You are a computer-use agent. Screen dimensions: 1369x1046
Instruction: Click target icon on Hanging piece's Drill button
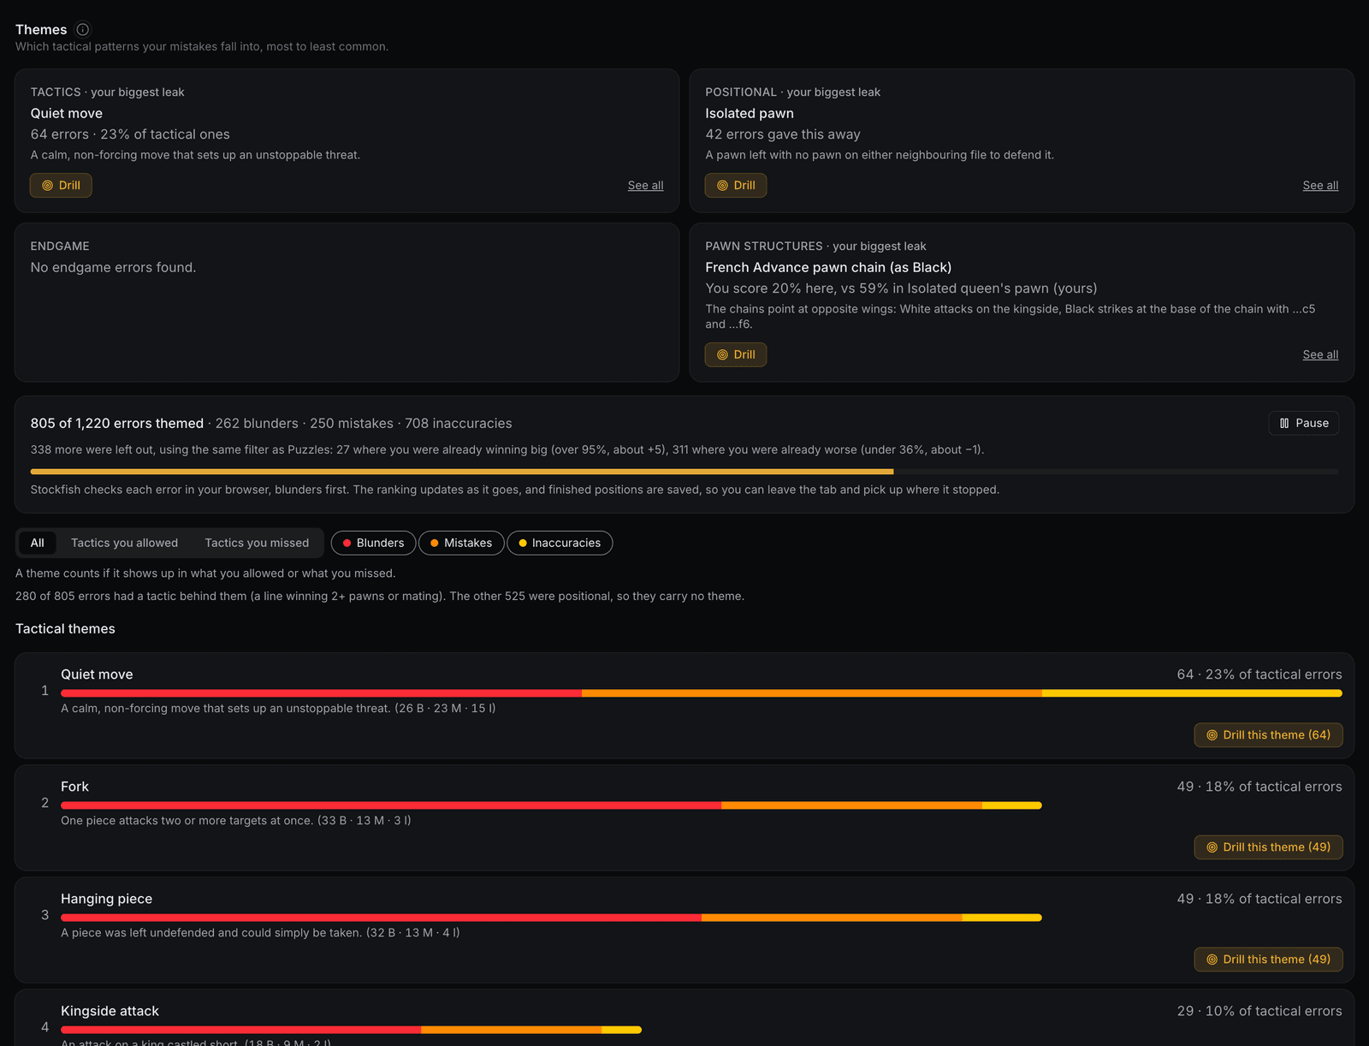(x=1212, y=960)
